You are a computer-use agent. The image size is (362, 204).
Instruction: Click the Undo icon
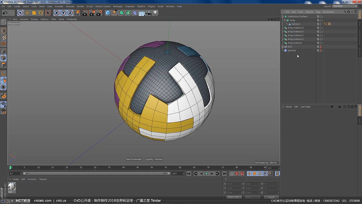(4, 13)
